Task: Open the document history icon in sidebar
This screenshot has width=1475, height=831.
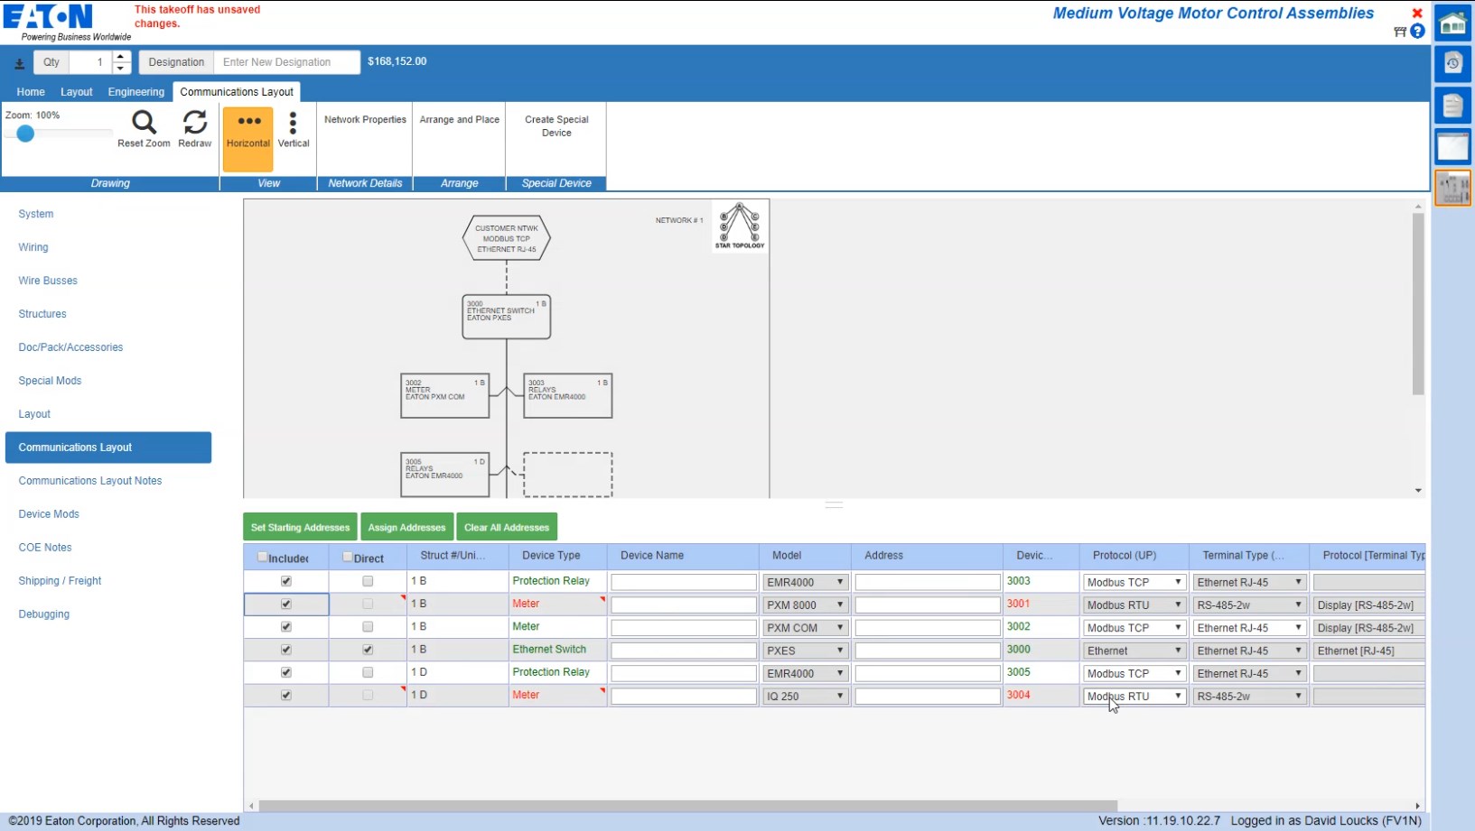Action: coord(1452,64)
